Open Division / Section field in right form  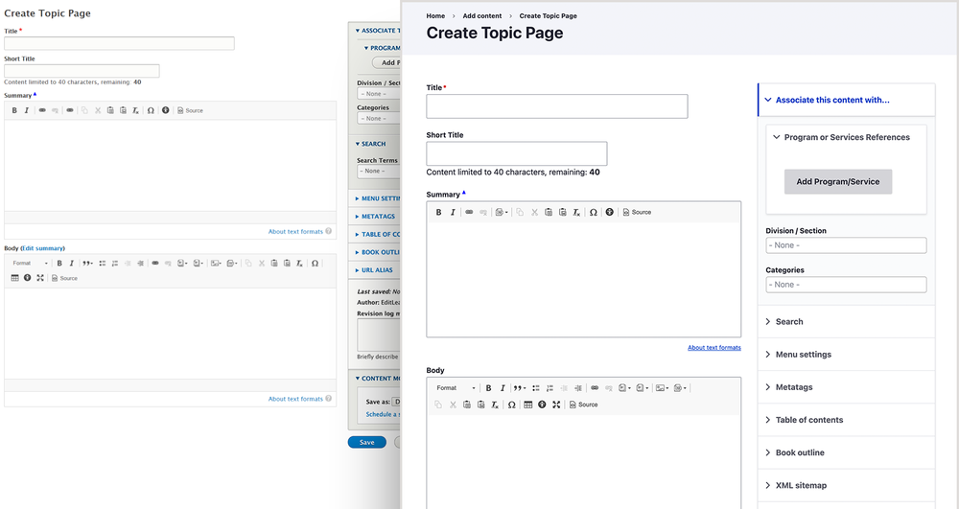click(846, 245)
